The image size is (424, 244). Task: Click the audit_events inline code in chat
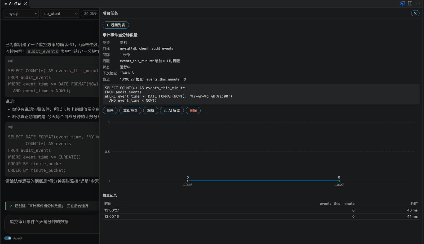pos(43,51)
